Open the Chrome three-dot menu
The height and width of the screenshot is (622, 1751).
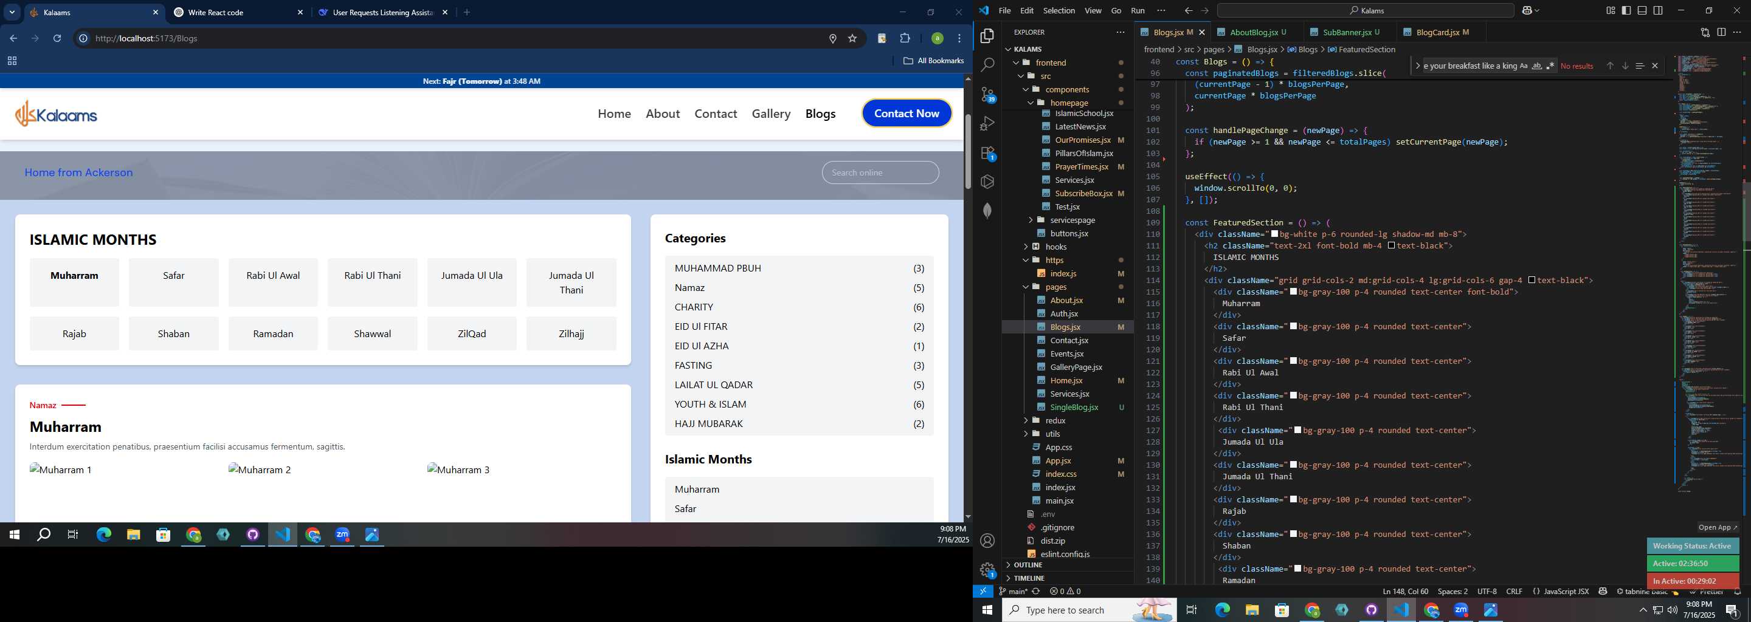(960, 39)
